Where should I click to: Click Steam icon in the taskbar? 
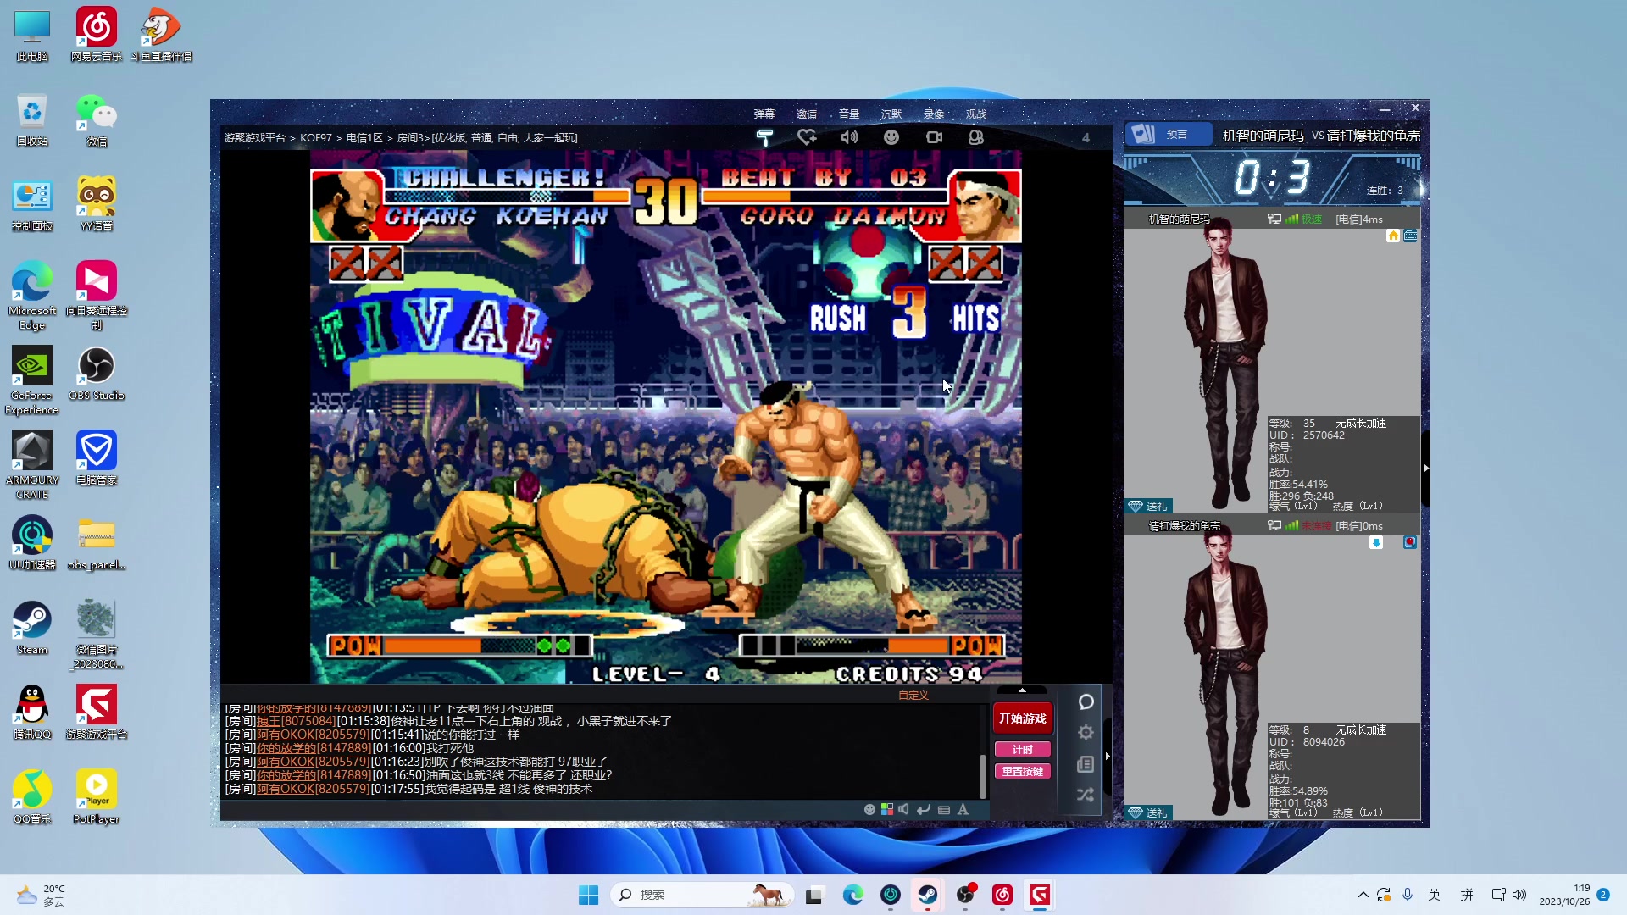(928, 895)
